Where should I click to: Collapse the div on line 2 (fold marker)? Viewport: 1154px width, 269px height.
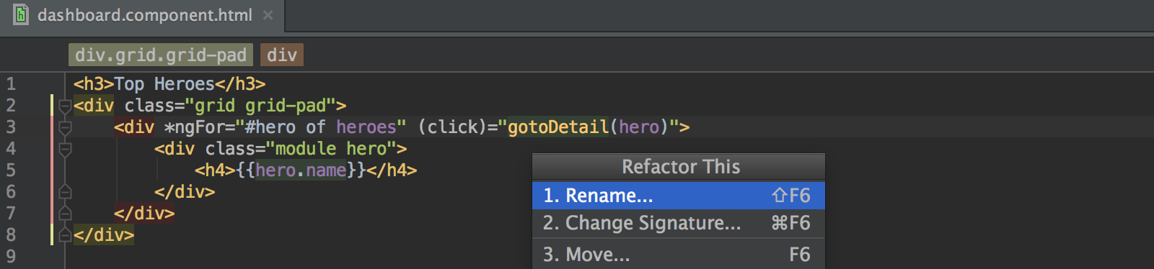pos(65,106)
